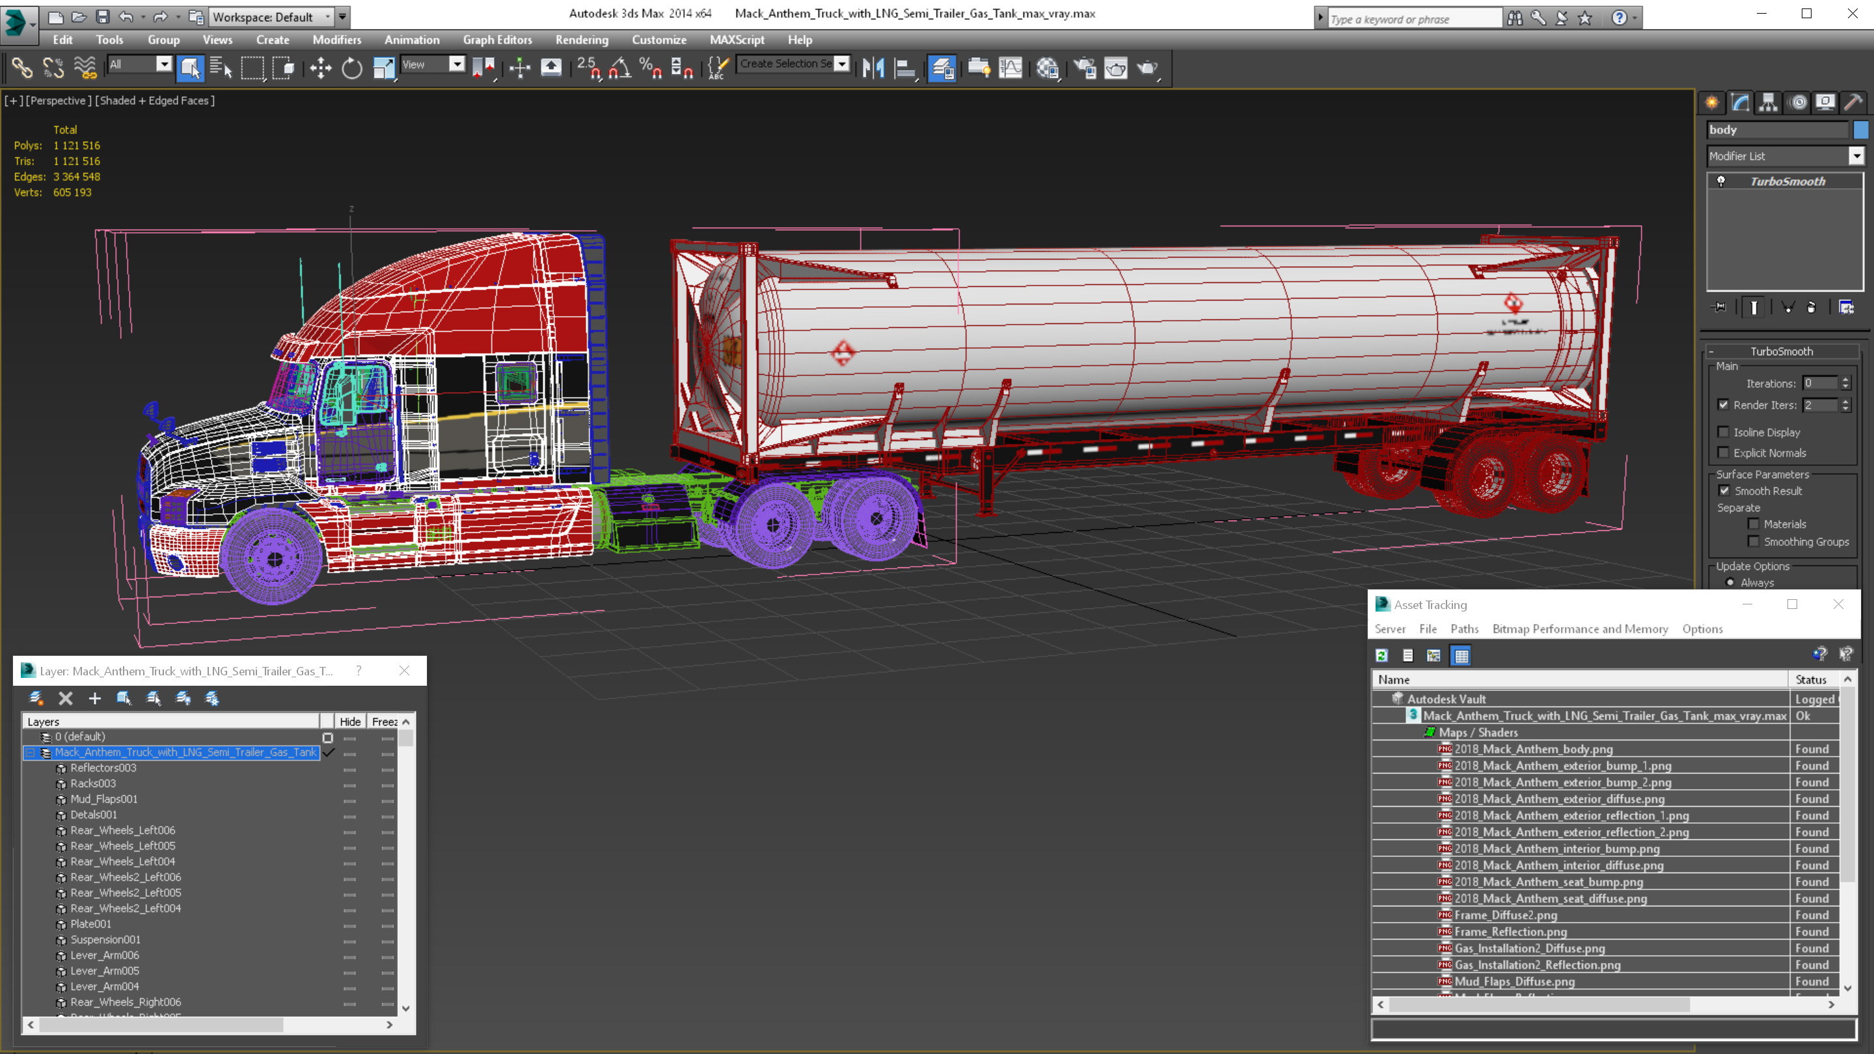Open the Modifier List dropdown
Screen dimensions: 1874x1054
pyautogui.click(x=1856, y=155)
